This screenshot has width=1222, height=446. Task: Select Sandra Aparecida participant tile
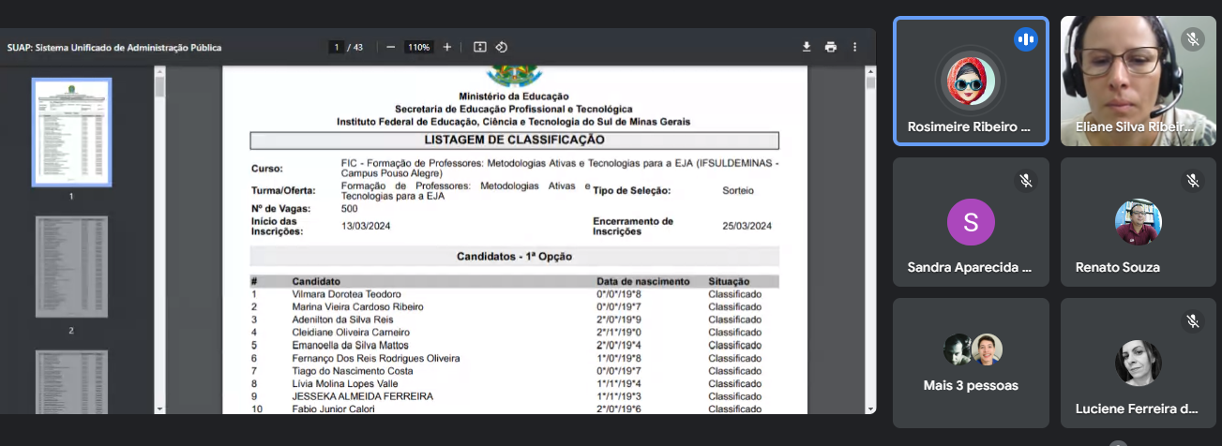point(971,222)
